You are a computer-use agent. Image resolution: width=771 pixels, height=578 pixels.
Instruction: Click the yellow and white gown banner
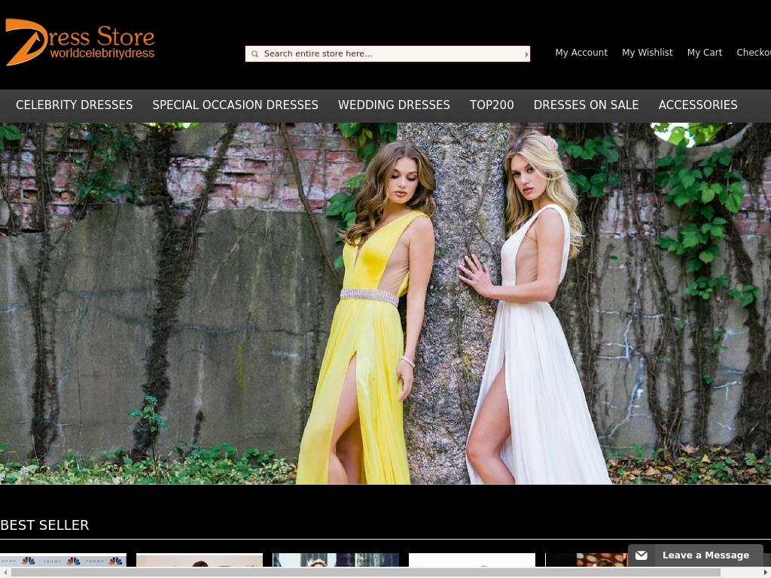pos(385,303)
